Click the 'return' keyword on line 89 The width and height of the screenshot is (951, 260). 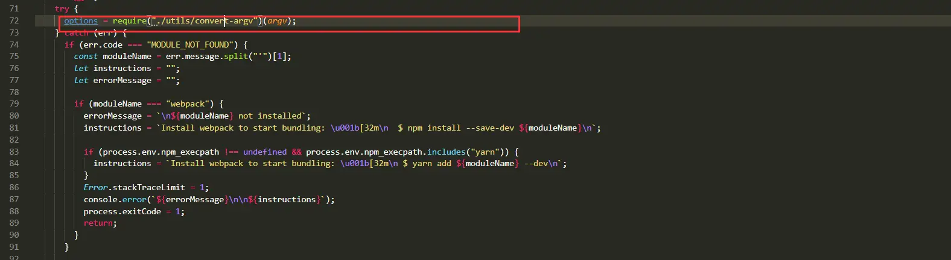tap(98, 223)
